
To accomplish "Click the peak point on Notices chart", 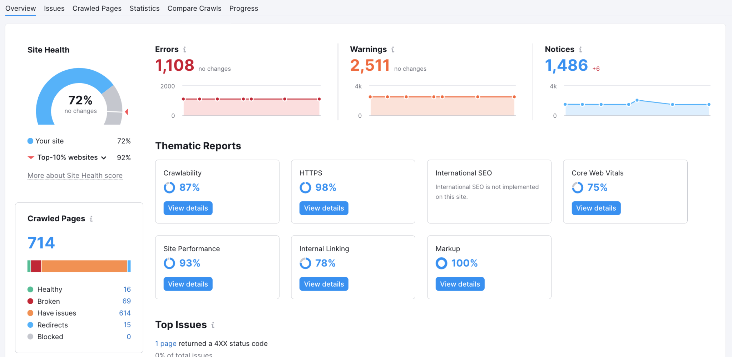I will tap(637, 100).
